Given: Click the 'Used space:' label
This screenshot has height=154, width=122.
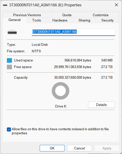Looking at the screenshot, I should point(24,60).
